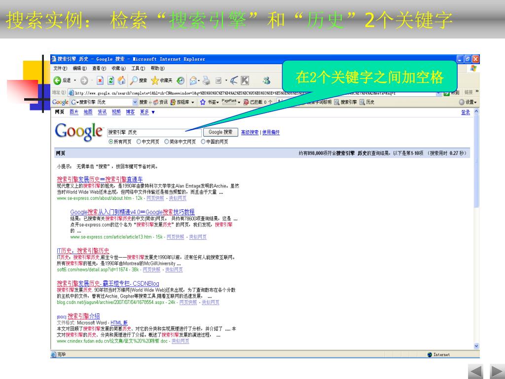Click the Stop page-loading icon
Screen dimensions: 505x379
coord(101,80)
